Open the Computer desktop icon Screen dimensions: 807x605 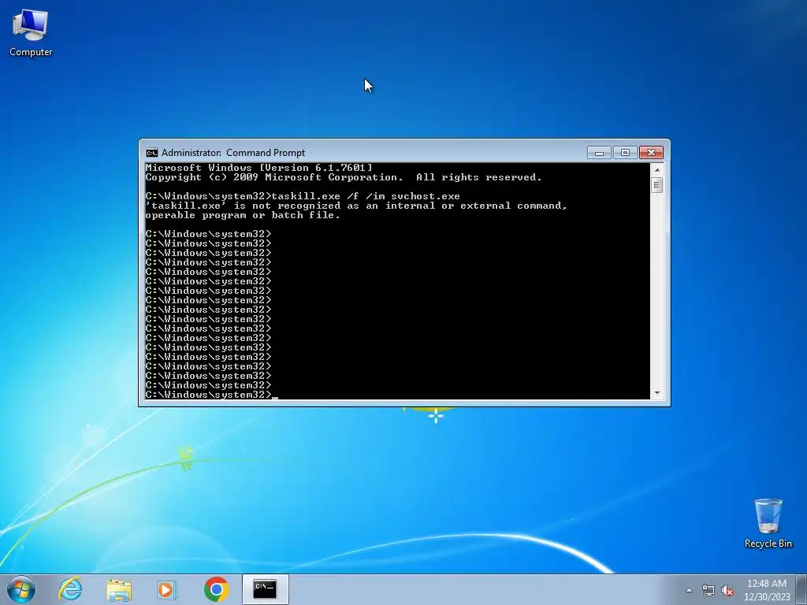coord(31,33)
